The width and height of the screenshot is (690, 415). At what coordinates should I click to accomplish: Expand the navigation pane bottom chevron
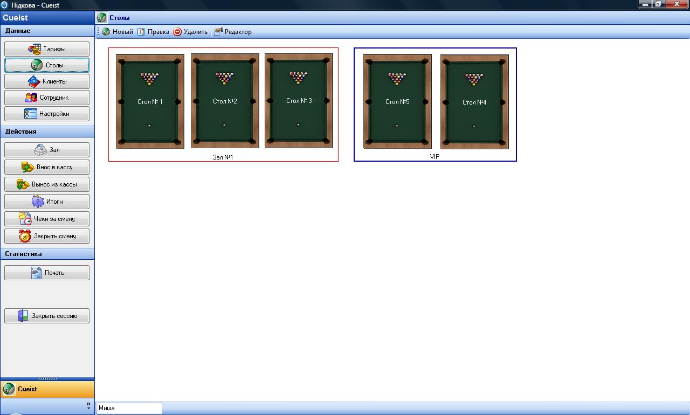click(x=89, y=405)
